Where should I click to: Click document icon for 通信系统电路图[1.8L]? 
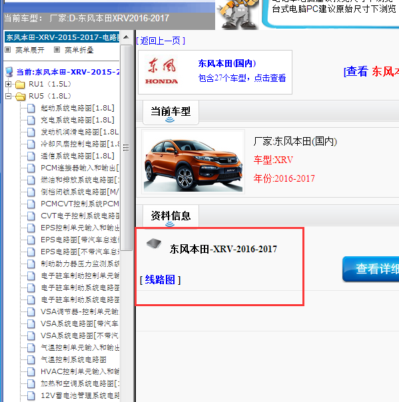[31, 156]
